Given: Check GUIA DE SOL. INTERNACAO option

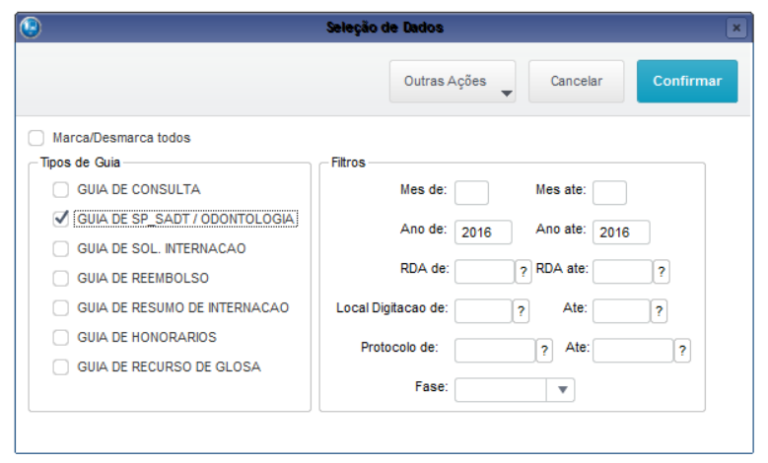Looking at the screenshot, I should coord(61,248).
